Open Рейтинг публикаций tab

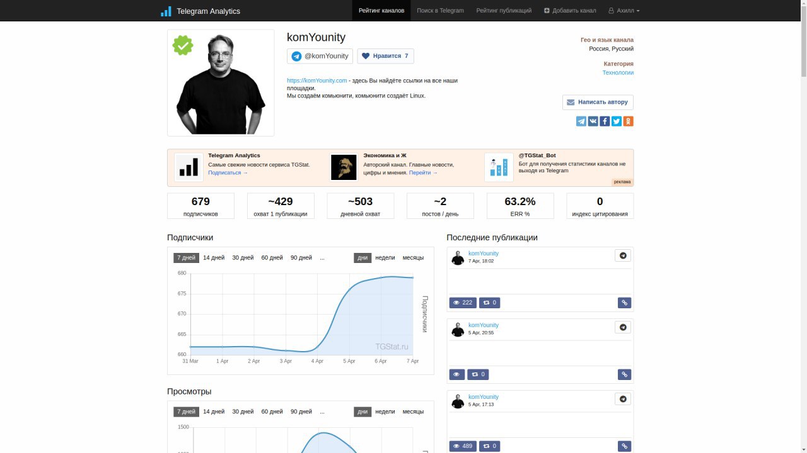tap(504, 11)
